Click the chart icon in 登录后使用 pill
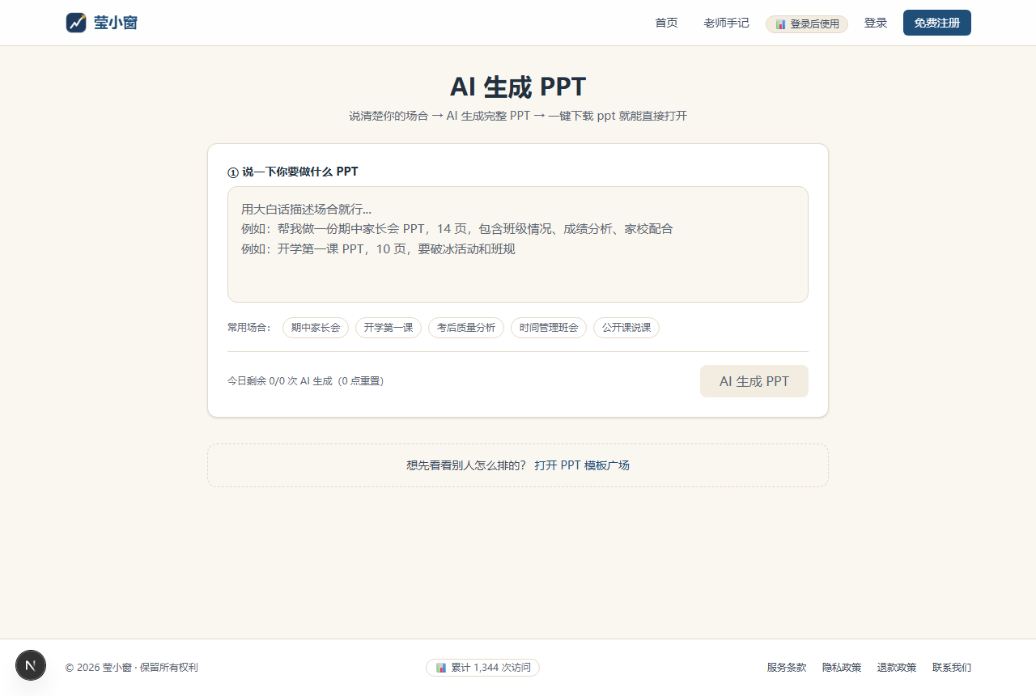The width and height of the screenshot is (1036, 696). click(781, 24)
